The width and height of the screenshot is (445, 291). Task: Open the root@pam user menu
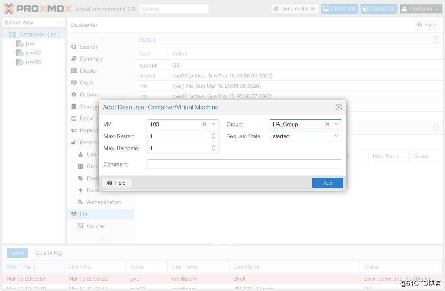pos(421,9)
